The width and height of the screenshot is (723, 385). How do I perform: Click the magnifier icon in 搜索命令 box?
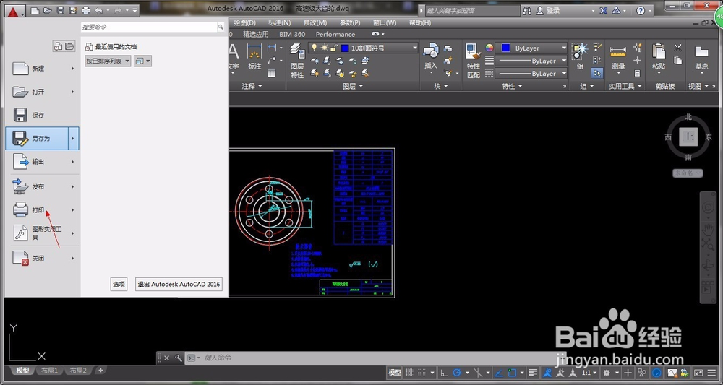tap(221, 27)
